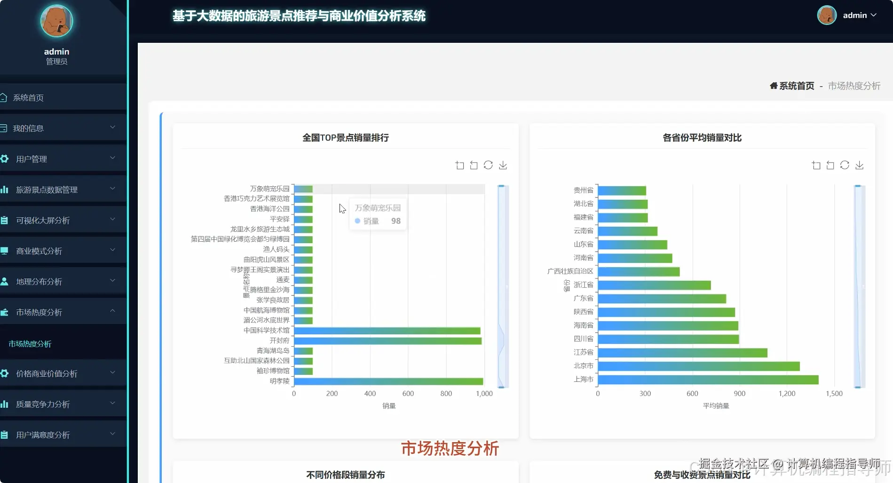Viewport: 893px width, 483px height.
Task: Click the monitor icon beside 商业模式分析
Action: click(x=4, y=251)
